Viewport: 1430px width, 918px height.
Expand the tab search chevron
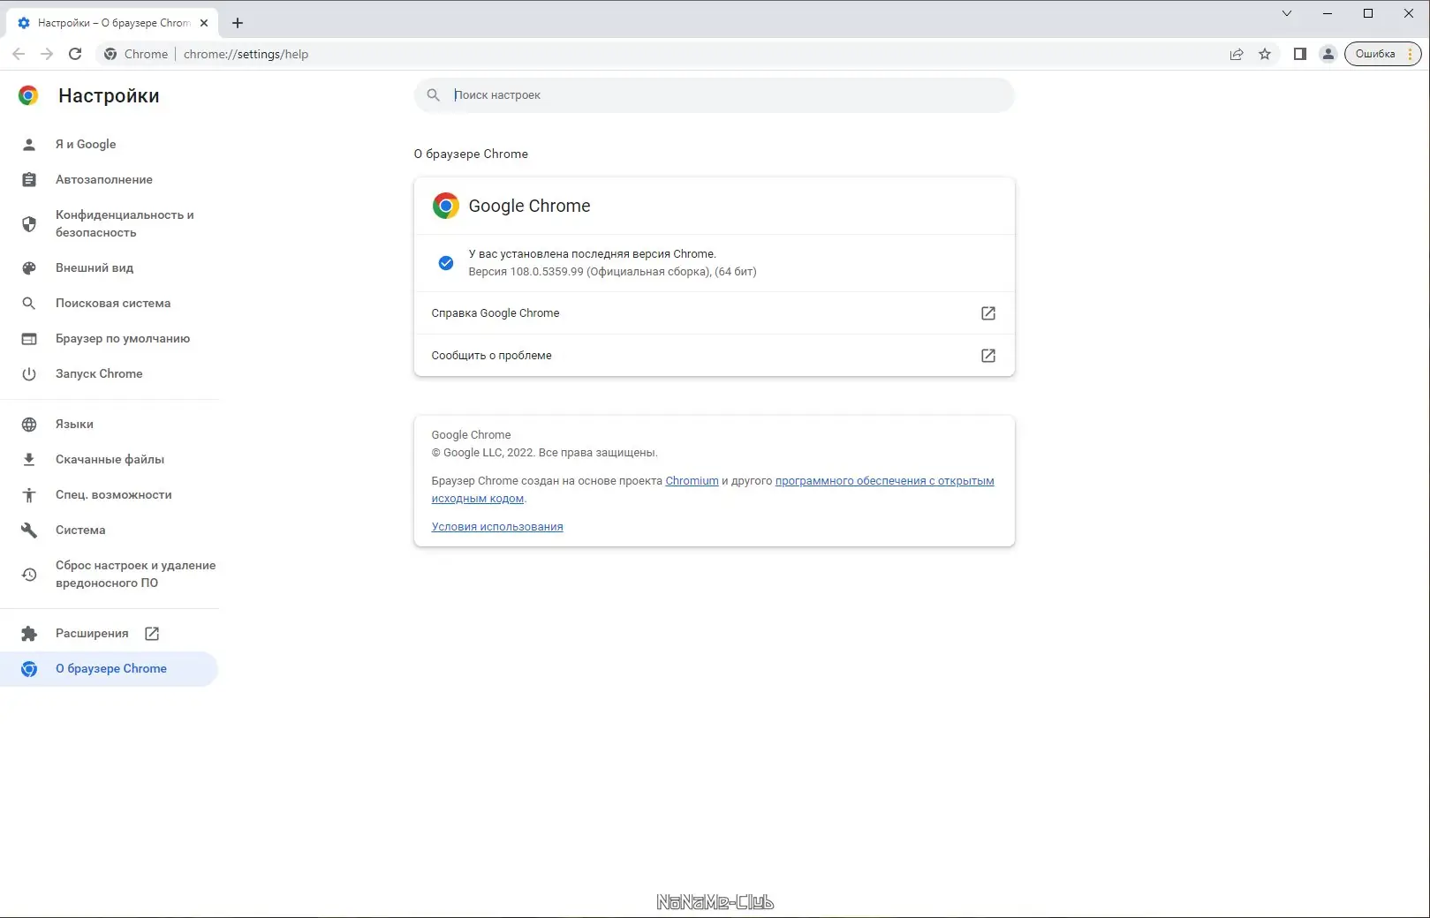coord(1287,13)
